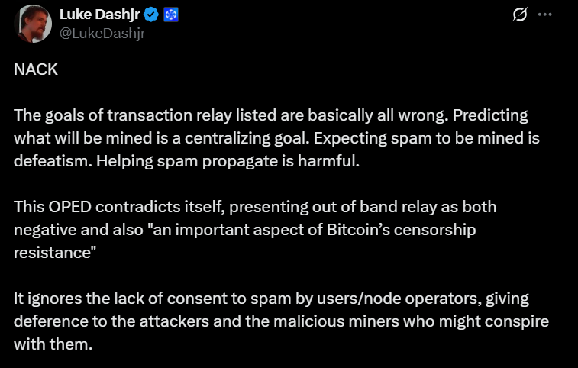Click the text "deference to the attackers"

click(111, 321)
